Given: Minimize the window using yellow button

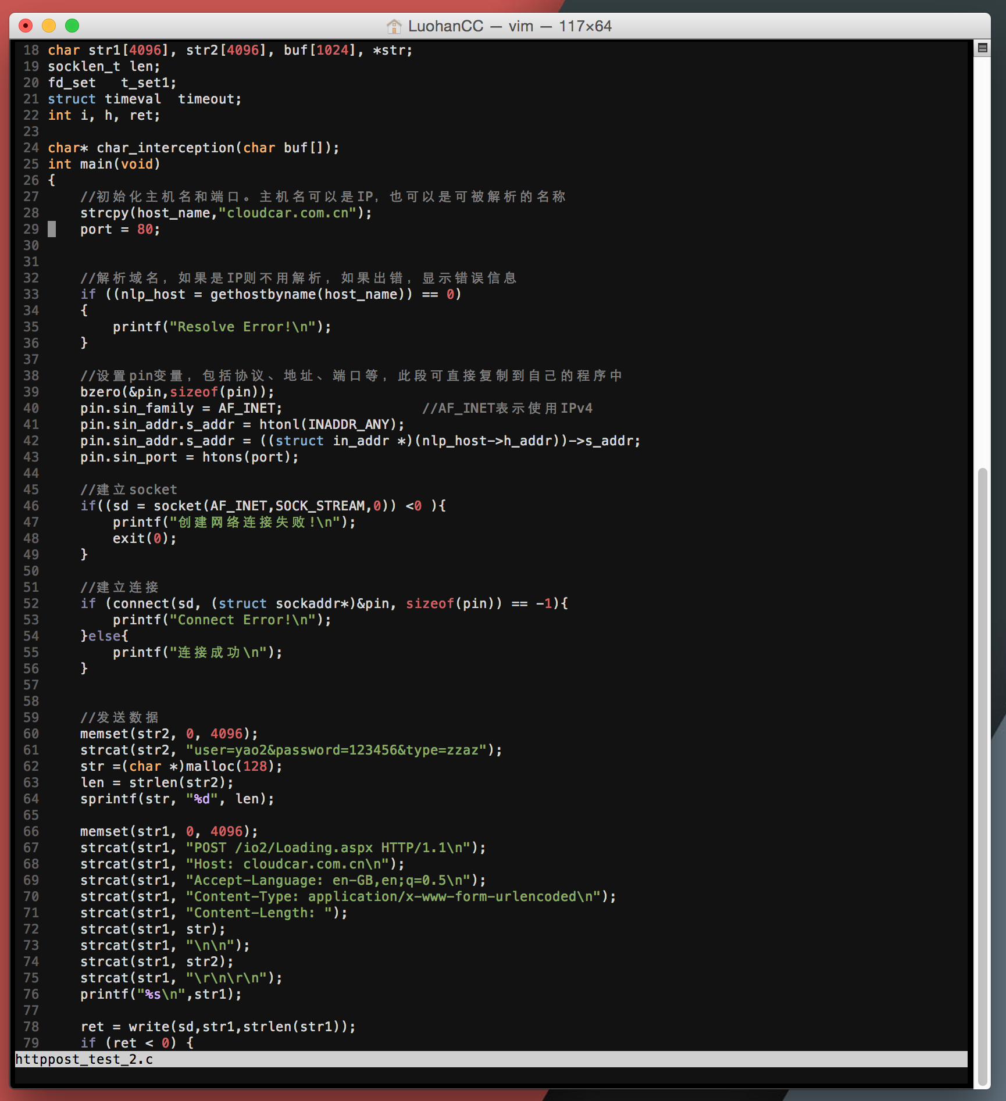Looking at the screenshot, I should pos(49,26).
